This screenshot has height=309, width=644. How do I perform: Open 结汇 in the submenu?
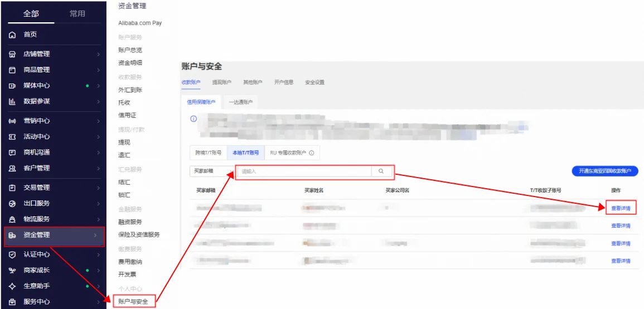(124, 182)
